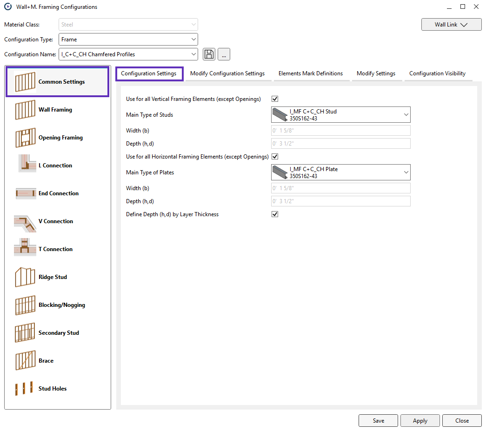Expand the Wall Link dropdown button
Image resolution: width=486 pixels, height=431 pixels.
(451, 25)
